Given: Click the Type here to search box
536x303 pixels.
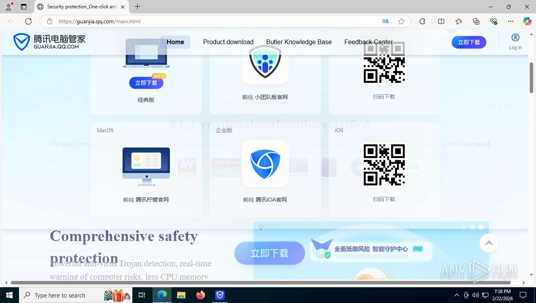Looking at the screenshot, I should pyautogui.click(x=76, y=295).
